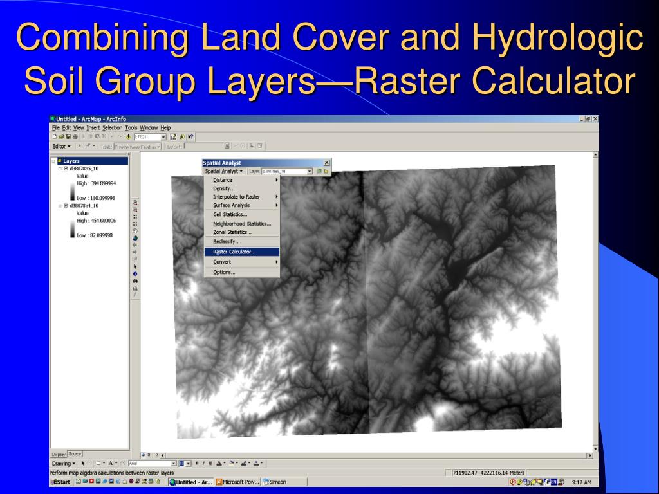
Task: Click the Add Data icon
Action: click(129, 137)
